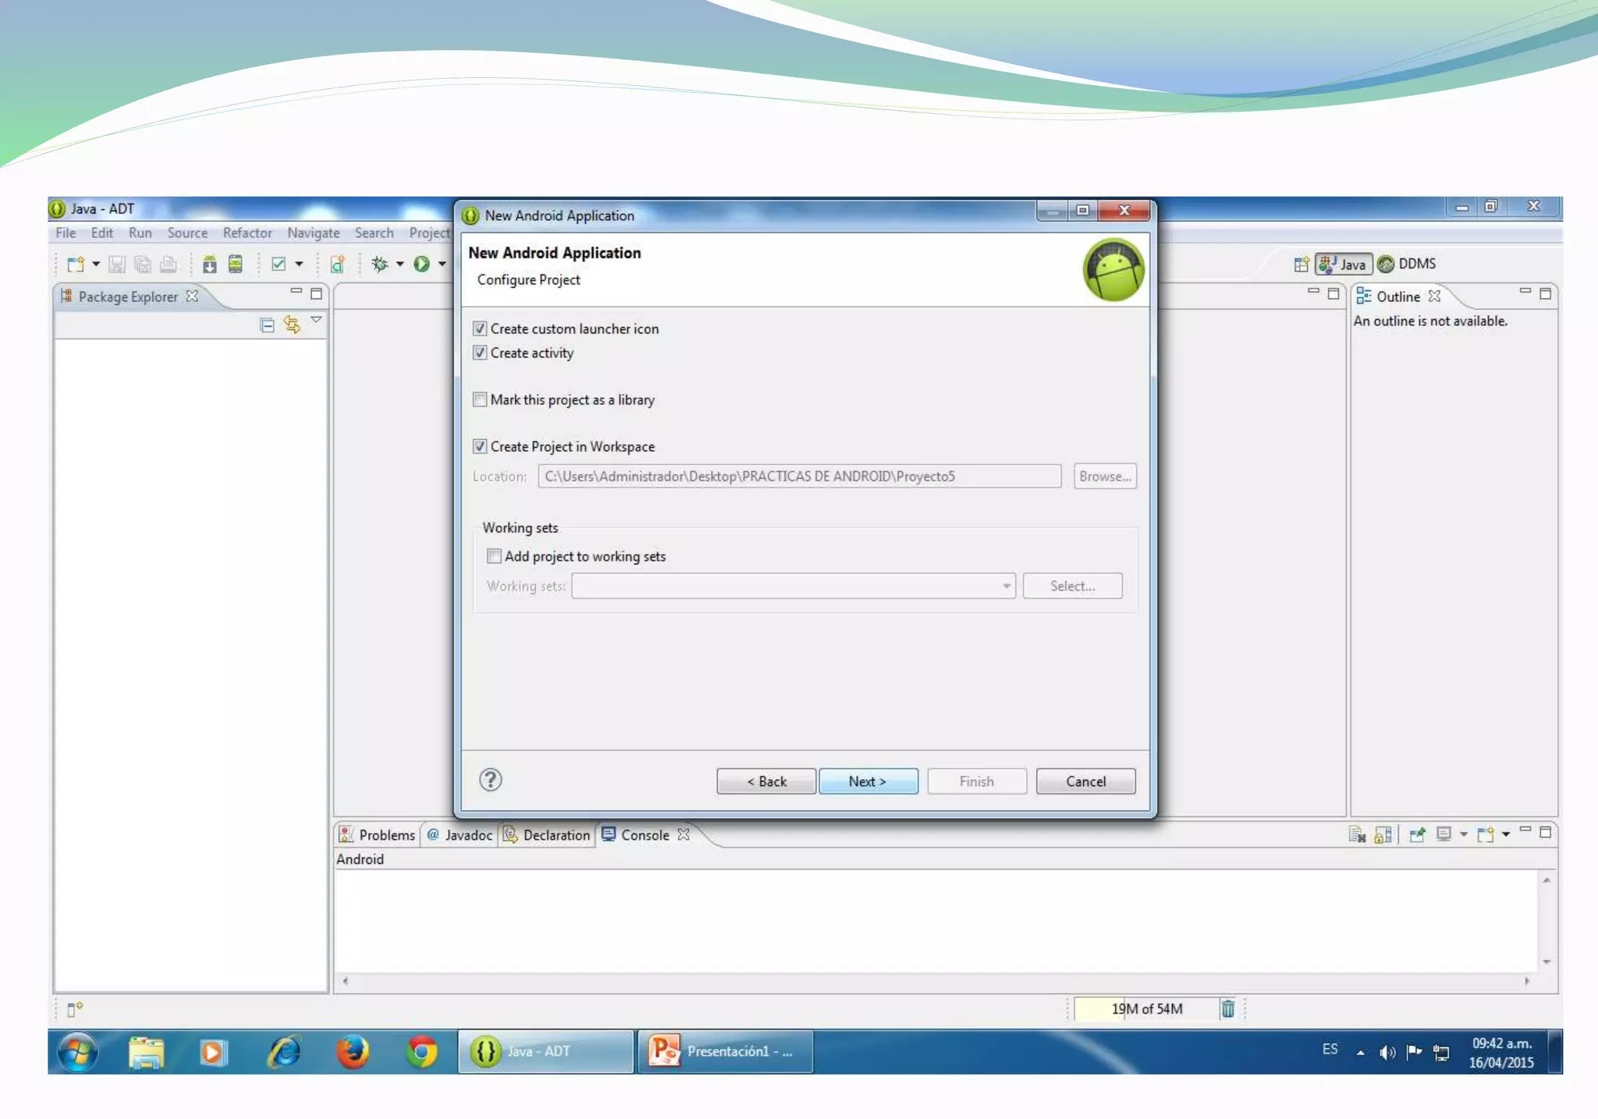
Task: Click the Android SDK Manager toolbar icon
Action: click(209, 265)
